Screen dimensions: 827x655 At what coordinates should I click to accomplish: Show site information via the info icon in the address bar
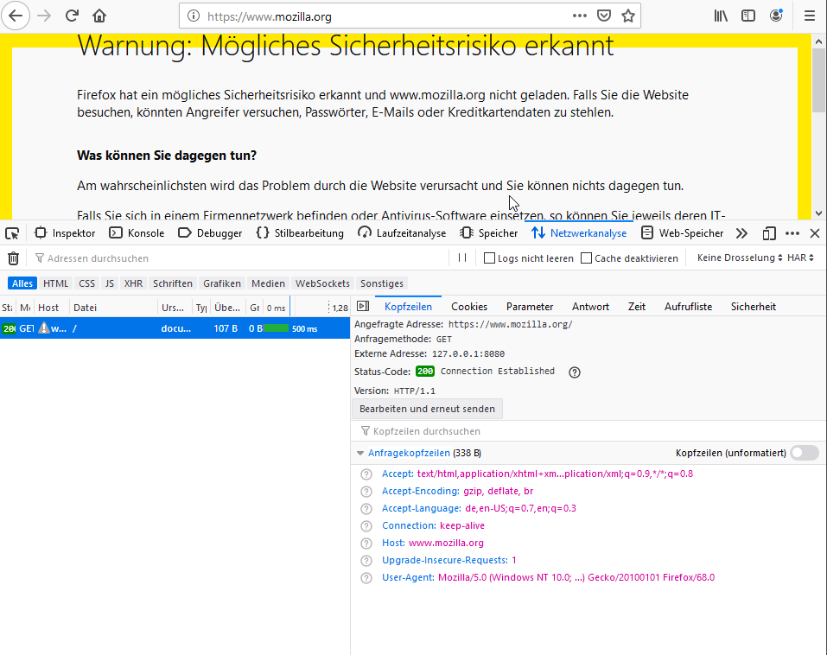(194, 16)
